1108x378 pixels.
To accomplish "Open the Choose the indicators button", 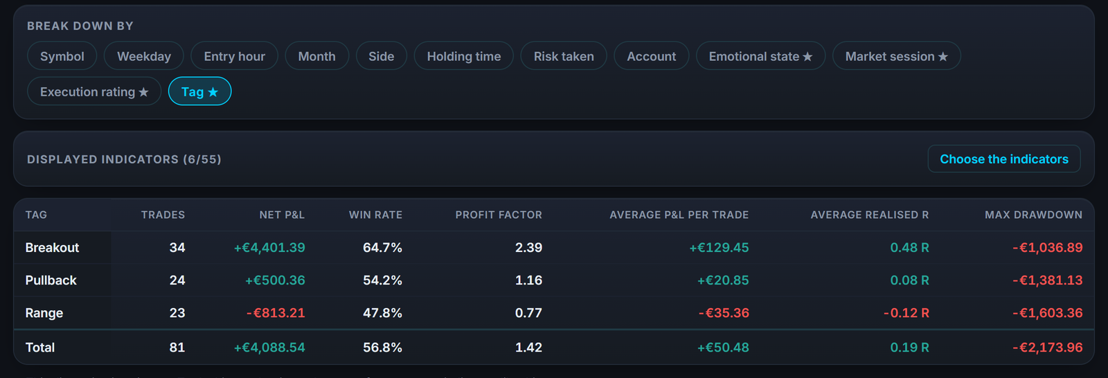I will click(x=1004, y=159).
